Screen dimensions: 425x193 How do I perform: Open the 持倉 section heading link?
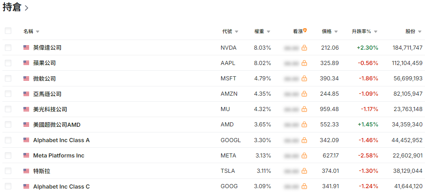(x=15, y=8)
